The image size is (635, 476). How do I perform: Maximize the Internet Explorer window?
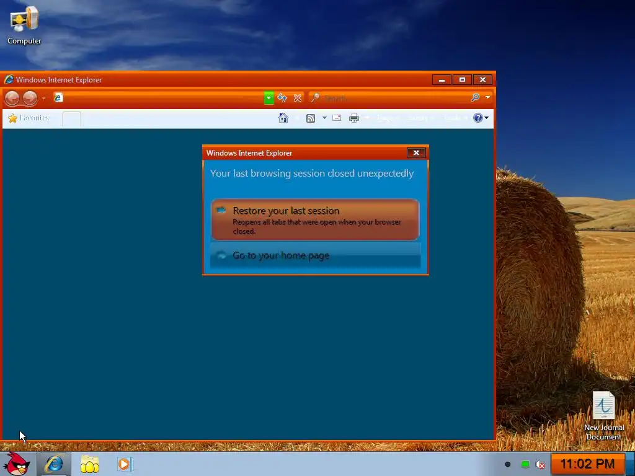(x=462, y=80)
